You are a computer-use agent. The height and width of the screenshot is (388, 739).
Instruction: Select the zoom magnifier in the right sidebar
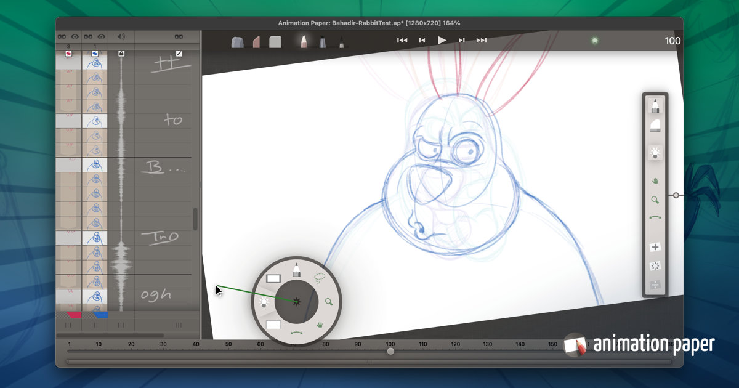pyautogui.click(x=655, y=200)
